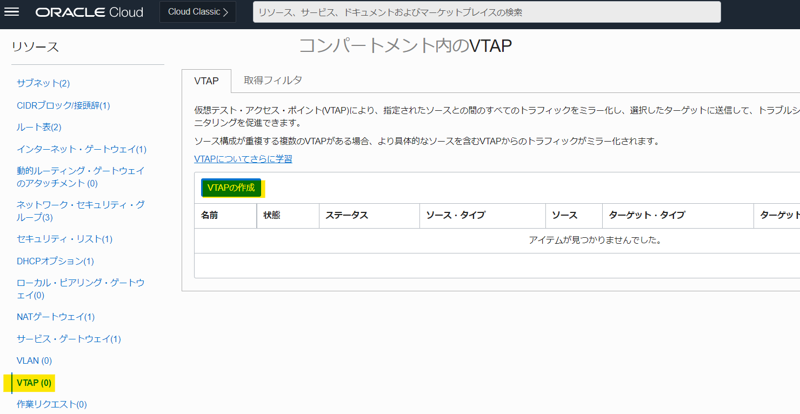Screen dimensions: 800x414
Task: Open the VTAPについてさらに学習 link
Action: point(243,159)
